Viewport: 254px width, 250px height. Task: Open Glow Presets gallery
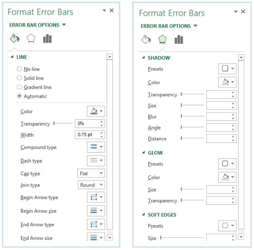[x=227, y=163]
